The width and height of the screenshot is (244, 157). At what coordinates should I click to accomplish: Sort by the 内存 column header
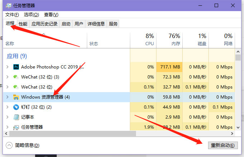click(169, 40)
